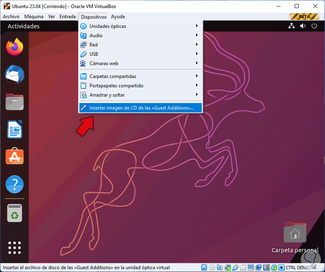Click the USB plug icon in menu

(x=83, y=54)
